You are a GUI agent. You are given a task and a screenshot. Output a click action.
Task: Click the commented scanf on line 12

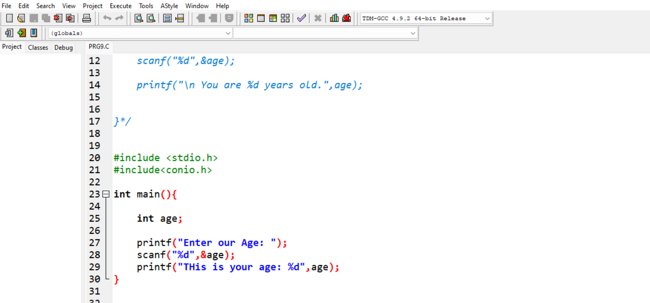pos(186,61)
